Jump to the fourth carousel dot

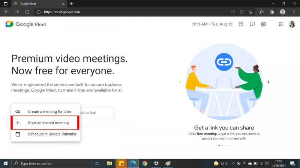pyautogui.click(x=229, y=146)
